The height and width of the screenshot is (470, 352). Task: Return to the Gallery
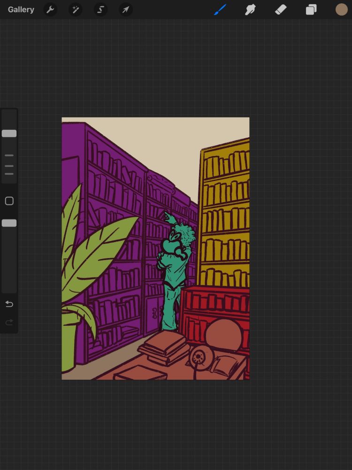[21, 9]
